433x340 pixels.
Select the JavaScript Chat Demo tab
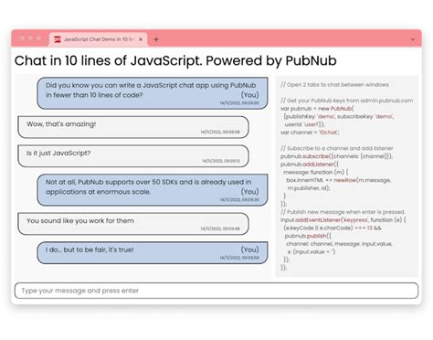coord(99,39)
